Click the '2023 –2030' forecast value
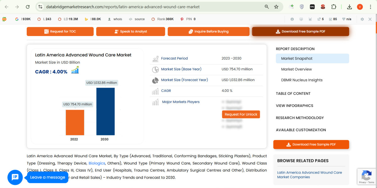 231,58
